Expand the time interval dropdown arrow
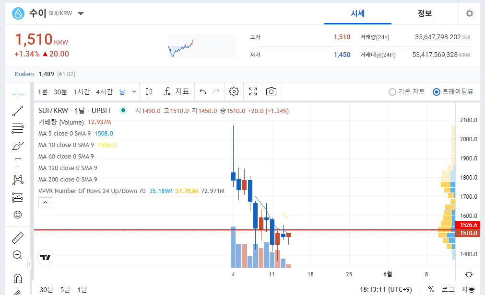485x295 pixels. click(134, 91)
